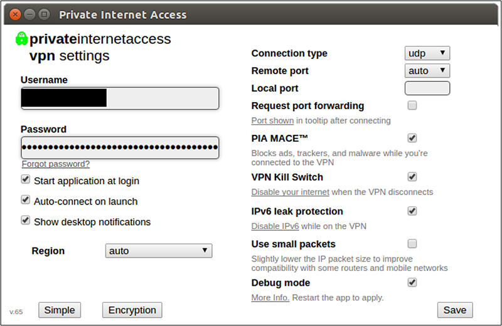Enable Use small packets option
Image resolution: width=502 pixels, height=326 pixels.
[x=412, y=244]
